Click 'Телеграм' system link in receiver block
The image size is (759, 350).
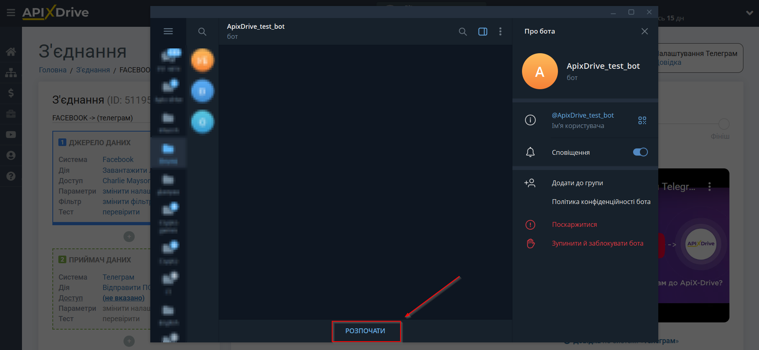point(118,277)
